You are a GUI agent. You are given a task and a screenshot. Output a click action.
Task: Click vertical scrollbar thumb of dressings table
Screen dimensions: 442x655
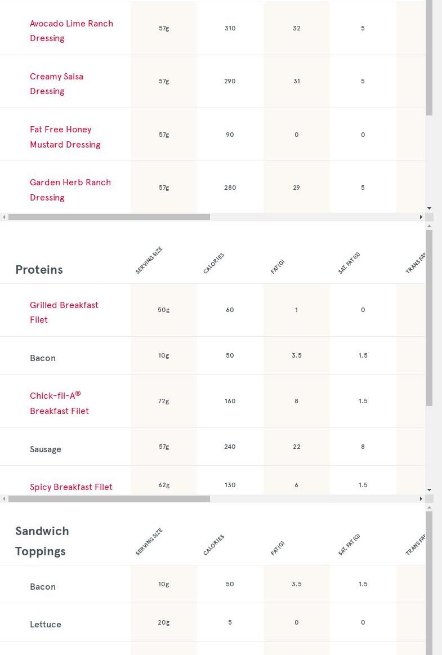(x=430, y=56)
